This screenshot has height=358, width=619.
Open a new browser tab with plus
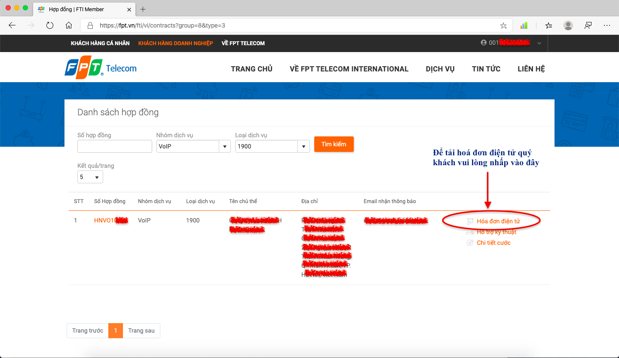click(x=143, y=9)
